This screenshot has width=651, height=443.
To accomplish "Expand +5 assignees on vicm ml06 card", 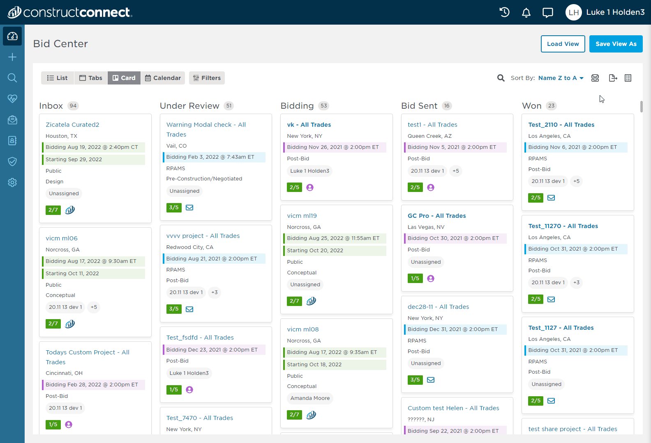I will [x=94, y=307].
